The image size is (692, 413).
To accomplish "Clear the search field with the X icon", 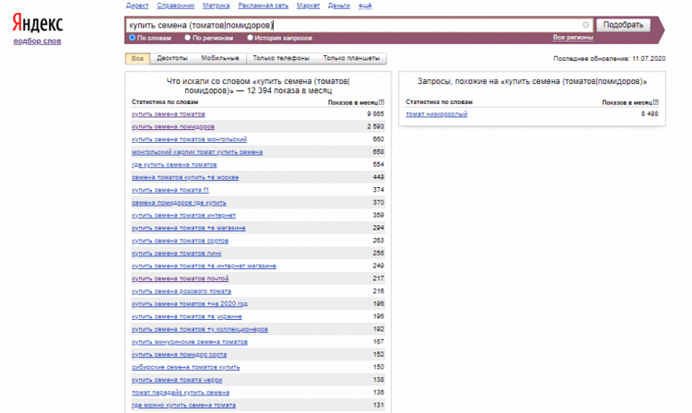I will pyautogui.click(x=586, y=25).
